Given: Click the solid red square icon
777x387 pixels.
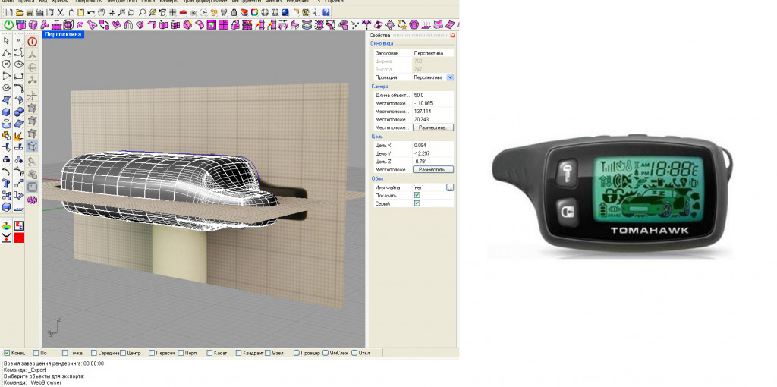Looking at the screenshot, I should [19, 238].
